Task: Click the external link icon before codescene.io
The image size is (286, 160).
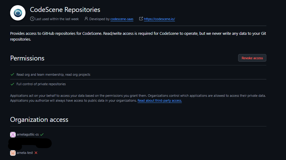Action: point(141,19)
